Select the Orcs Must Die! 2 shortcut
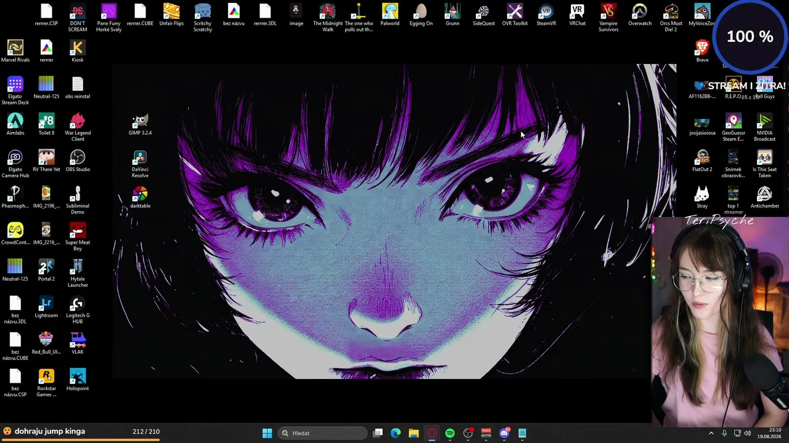789x443 pixels. click(671, 18)
